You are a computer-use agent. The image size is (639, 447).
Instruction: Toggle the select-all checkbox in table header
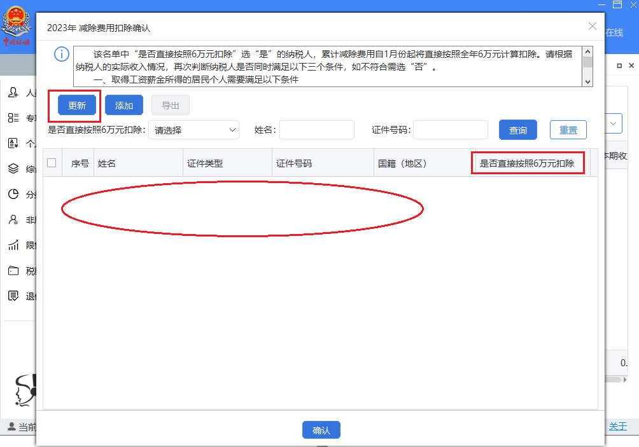point(52,162)
